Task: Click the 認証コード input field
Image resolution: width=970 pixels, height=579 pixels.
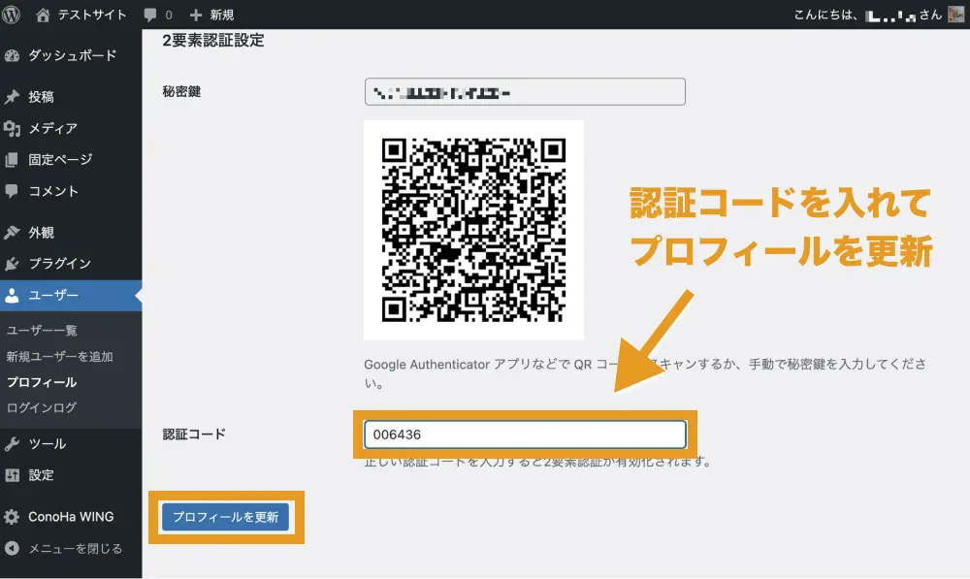Action: click(x=524, y=434)
